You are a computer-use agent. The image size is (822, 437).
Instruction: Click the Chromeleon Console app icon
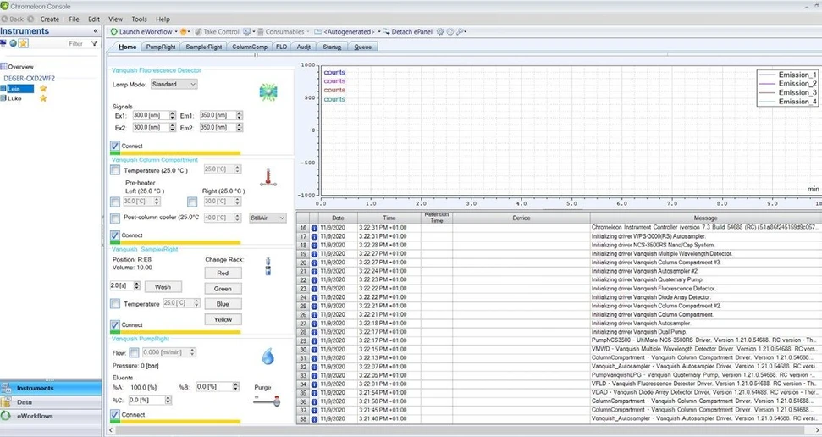click(5, 6)
